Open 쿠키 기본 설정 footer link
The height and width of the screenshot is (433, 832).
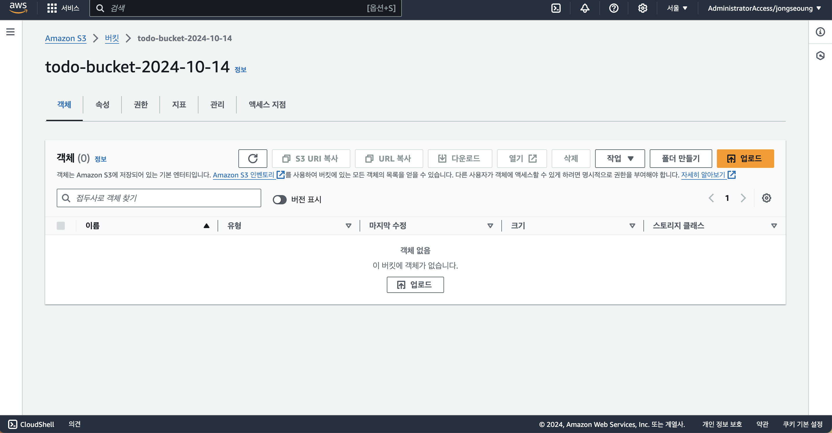pyautogui.click(x=802, y=424)
